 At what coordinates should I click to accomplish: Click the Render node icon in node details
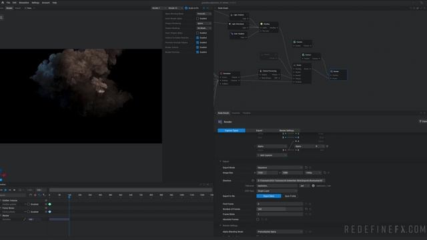(220, 122)
